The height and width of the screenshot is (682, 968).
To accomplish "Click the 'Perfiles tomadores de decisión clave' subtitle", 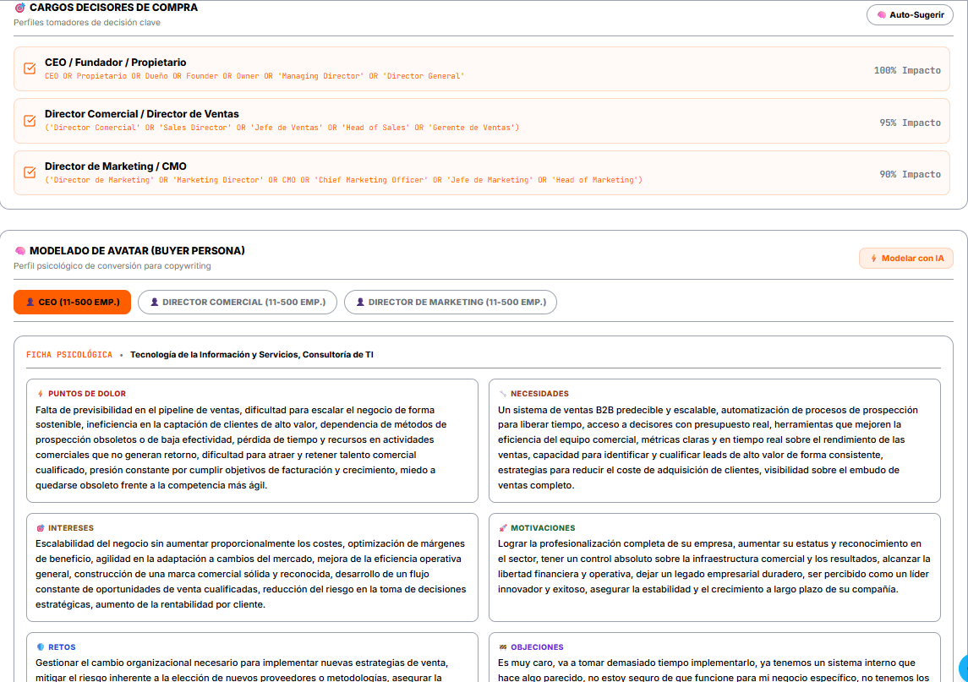I will point(87,23).
